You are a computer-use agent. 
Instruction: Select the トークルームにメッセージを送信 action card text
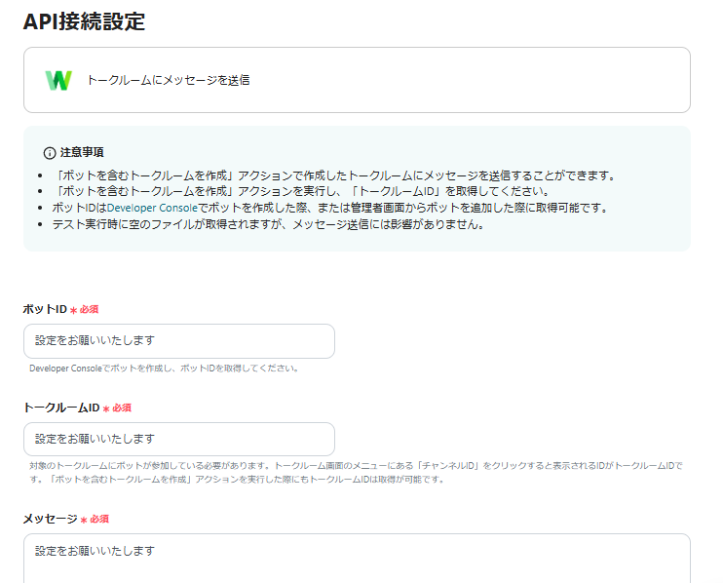pos(169,80)
